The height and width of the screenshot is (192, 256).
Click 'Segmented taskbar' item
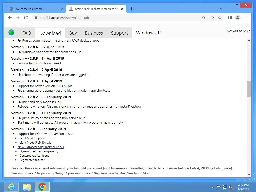pos(32,160)
